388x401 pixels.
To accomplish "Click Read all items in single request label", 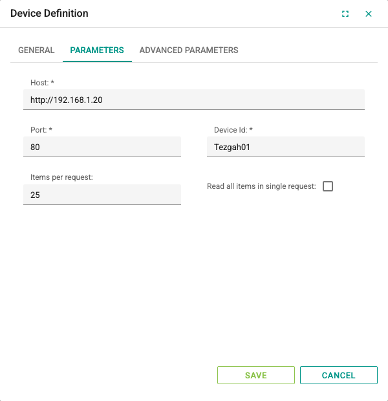I will coord(261,186).
